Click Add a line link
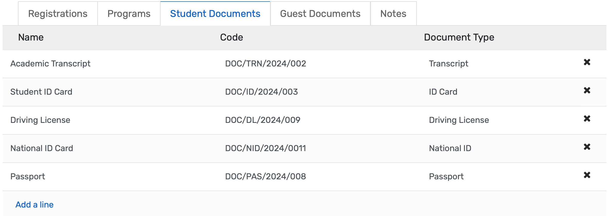609x216 pixels. pos(34,205)
